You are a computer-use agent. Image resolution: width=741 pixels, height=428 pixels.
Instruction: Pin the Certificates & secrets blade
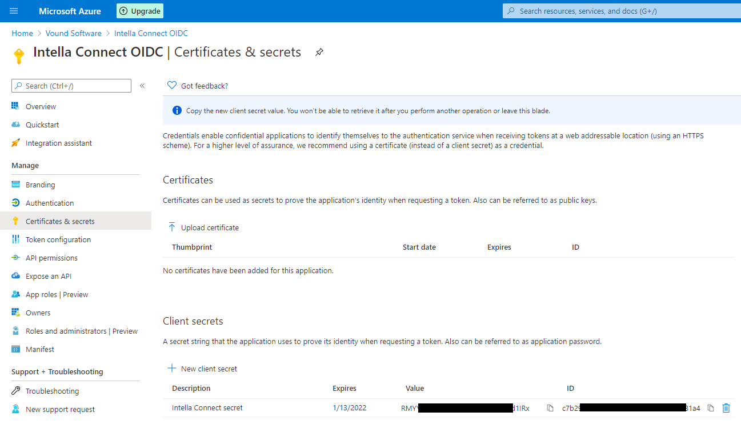click(x=319, y=51)
